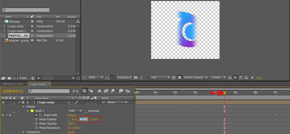
Task: Show channel and color management settings
Action: [147, 78]
